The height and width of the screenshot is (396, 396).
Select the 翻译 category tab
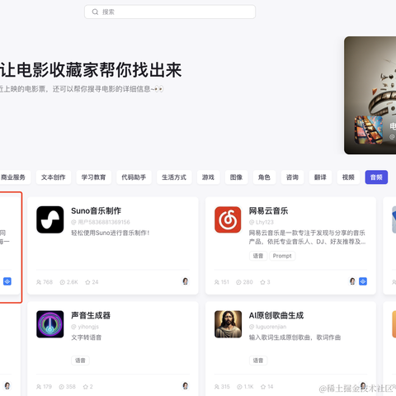click(x=320, y=177)
